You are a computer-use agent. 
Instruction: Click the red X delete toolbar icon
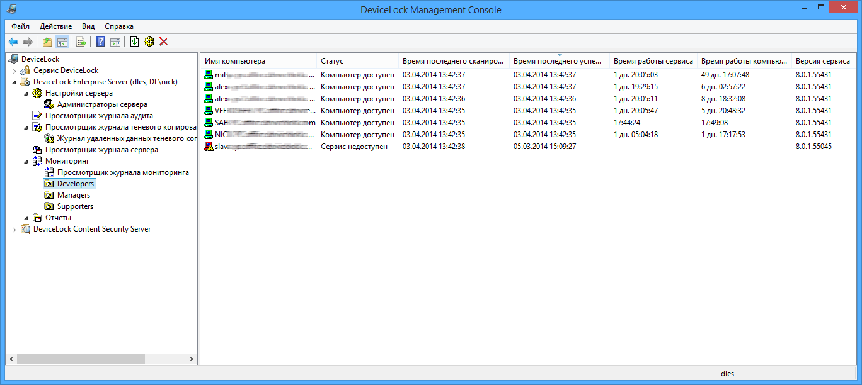[164, 42]
